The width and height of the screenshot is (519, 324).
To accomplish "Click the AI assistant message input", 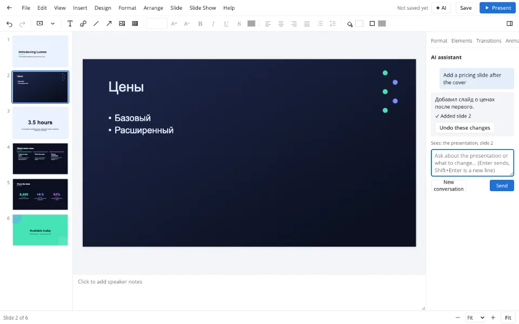I will coord(473,163).
